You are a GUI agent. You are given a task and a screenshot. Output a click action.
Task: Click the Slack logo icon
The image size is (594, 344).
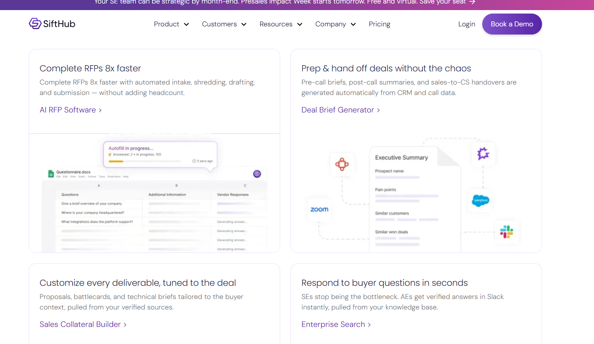point(506,232)
